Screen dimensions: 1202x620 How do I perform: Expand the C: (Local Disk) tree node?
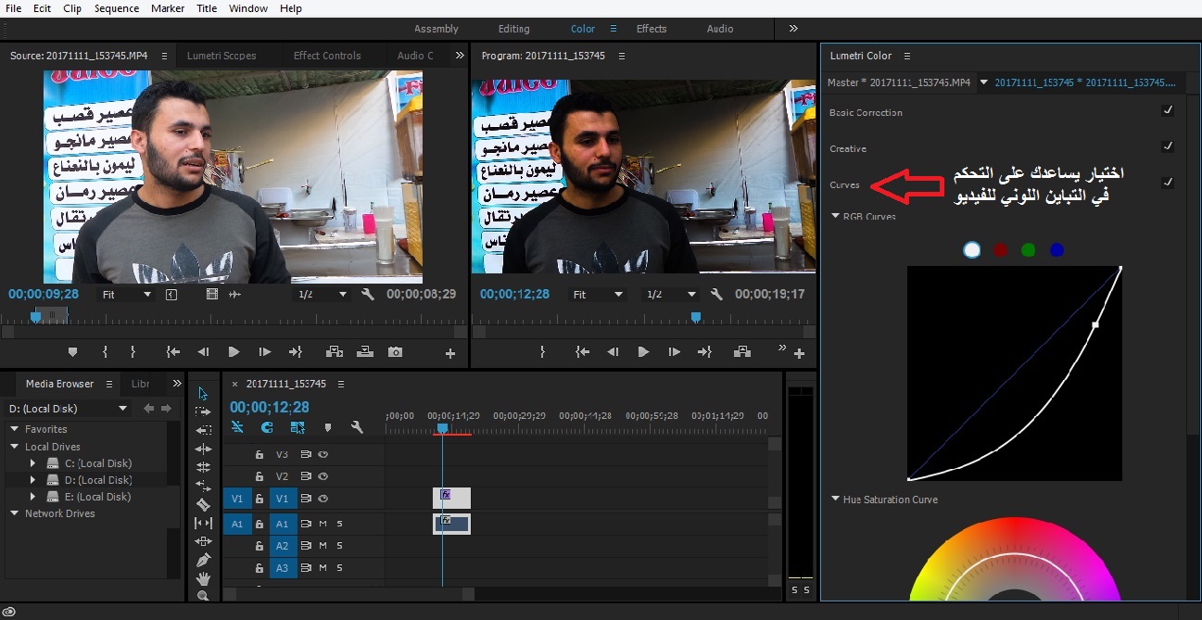33,463
